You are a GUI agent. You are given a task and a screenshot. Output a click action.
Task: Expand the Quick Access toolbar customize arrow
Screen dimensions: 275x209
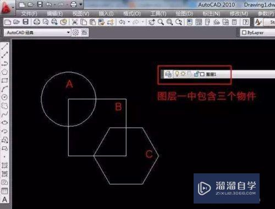point(81,4)
